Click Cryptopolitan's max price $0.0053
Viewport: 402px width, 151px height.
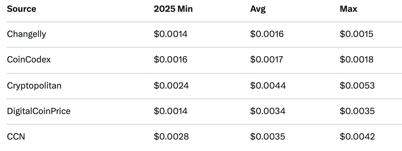pyautogui.click(x=357, y=85)
